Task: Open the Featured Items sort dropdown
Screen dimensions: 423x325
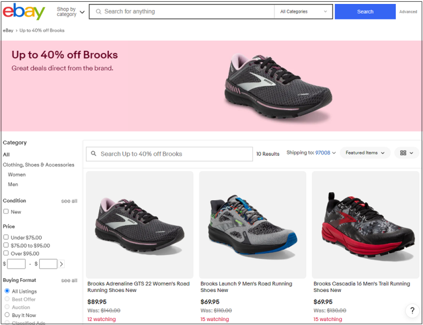Action: pyautogui.click(x=365, y=153)
